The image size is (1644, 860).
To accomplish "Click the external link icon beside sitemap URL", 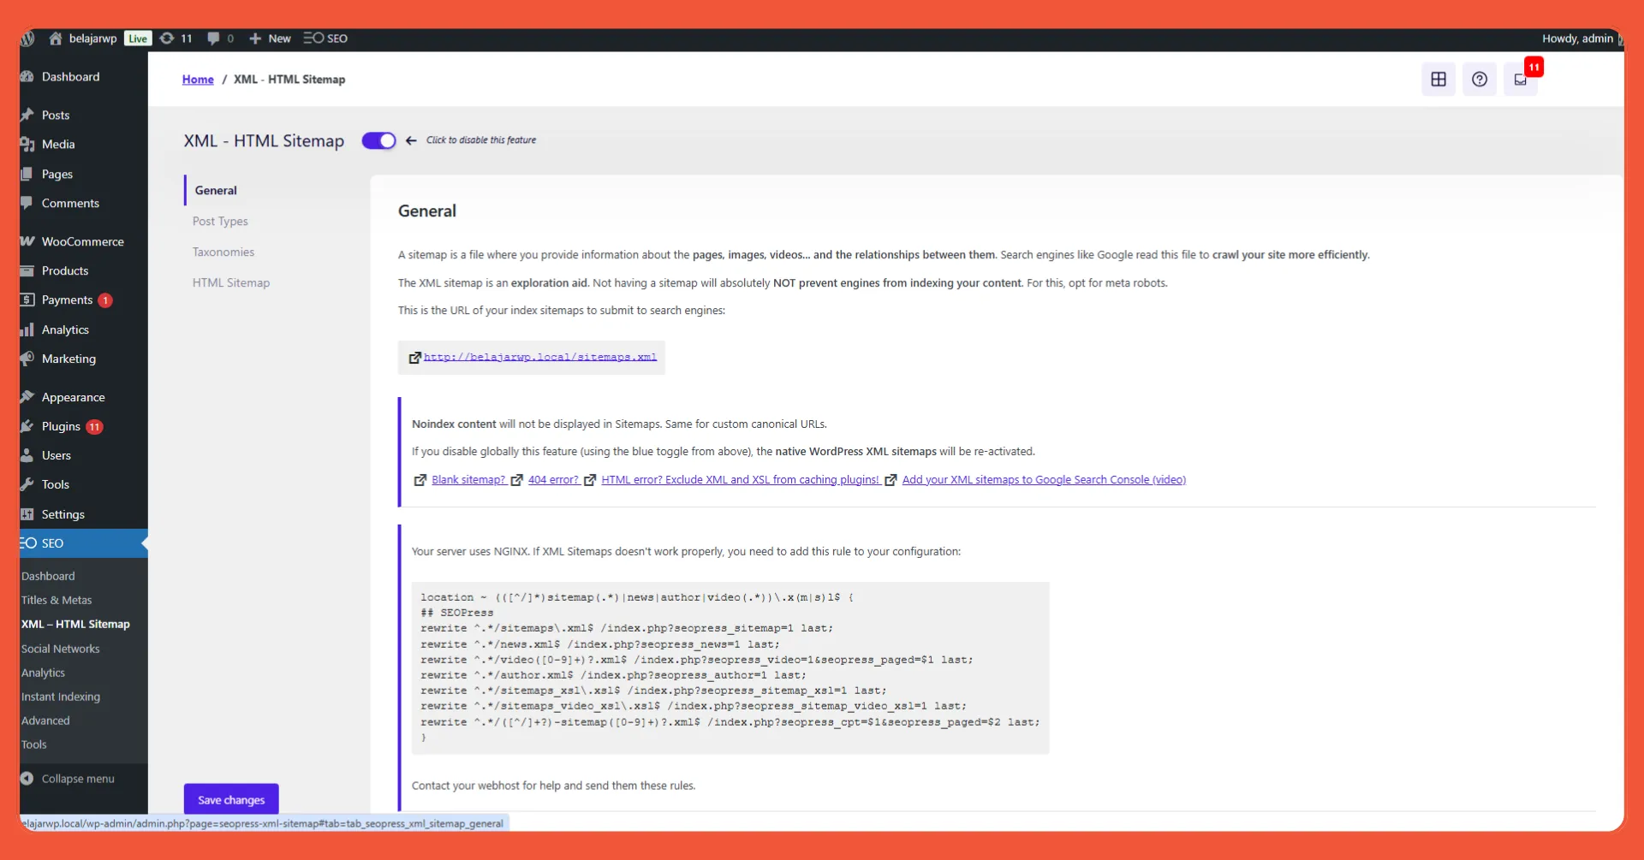I will 415,357.
